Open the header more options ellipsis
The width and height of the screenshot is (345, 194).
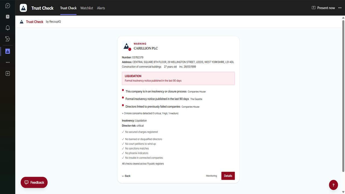pyautogui.click(x=340, y=8)
